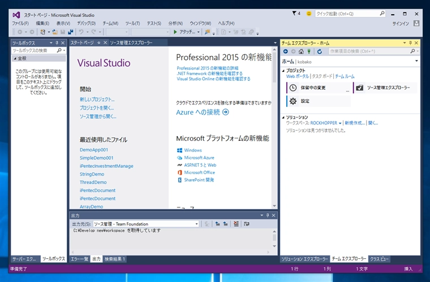Viewport: 430px width, 282px height.
Task: Click Team Explorer back arrow button
Action: 286,51
